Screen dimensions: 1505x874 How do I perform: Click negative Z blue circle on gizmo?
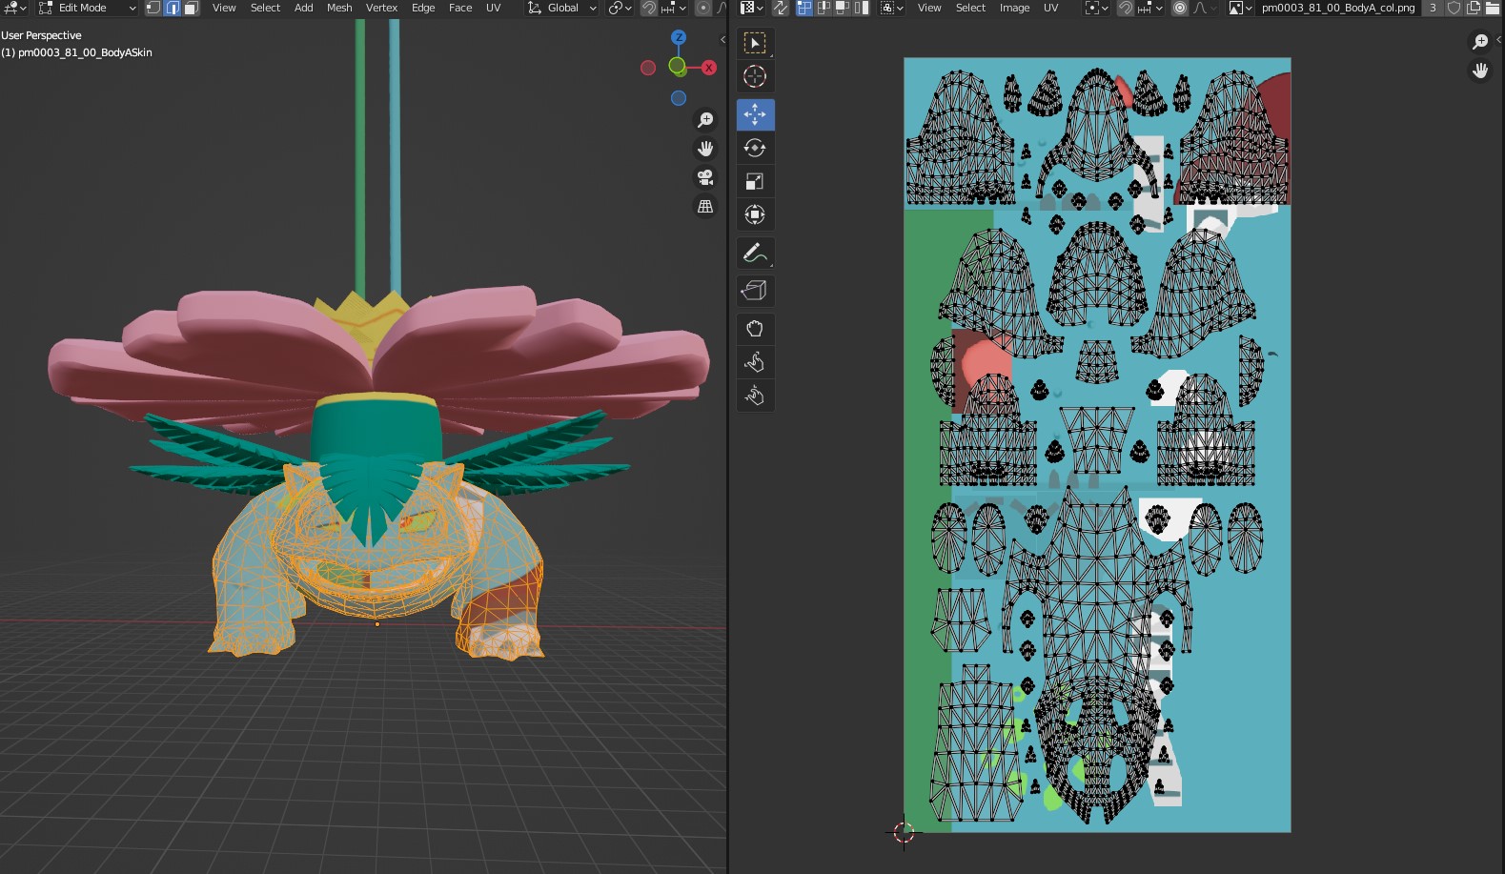click(679, 98)
